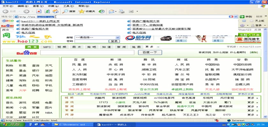Viewport: 268px width, 127px height.
Task: Open the Mail icon dropdown arrow
Action: pos(116,11)
